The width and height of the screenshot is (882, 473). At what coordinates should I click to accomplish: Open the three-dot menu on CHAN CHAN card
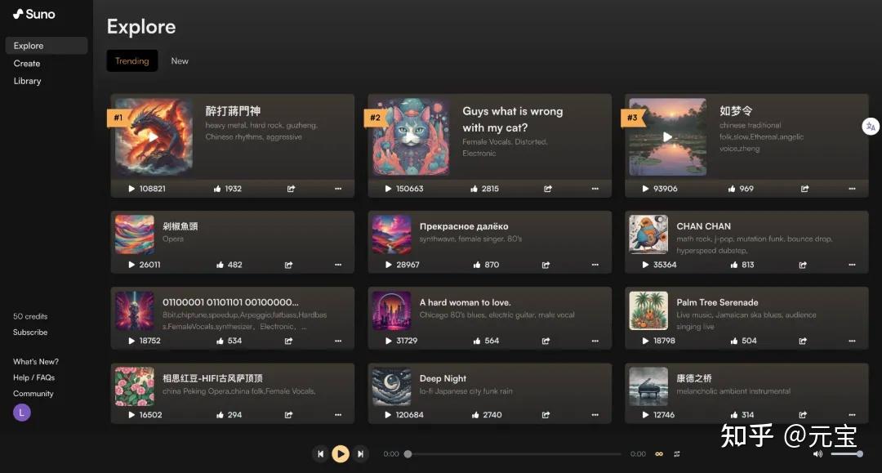point(852,265)
